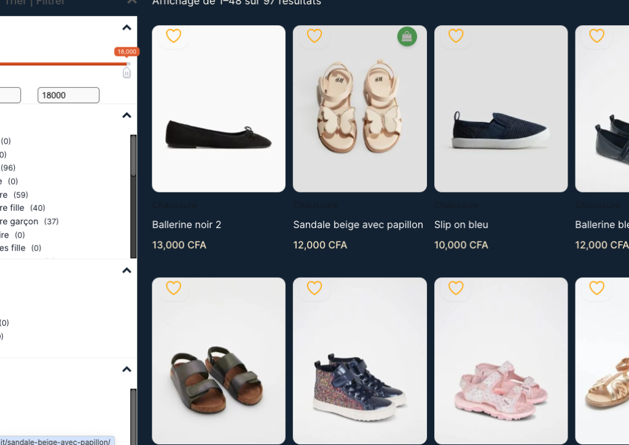Open the Slip on bleu product link
Viewport: 629px width, 445px height.
461,225
